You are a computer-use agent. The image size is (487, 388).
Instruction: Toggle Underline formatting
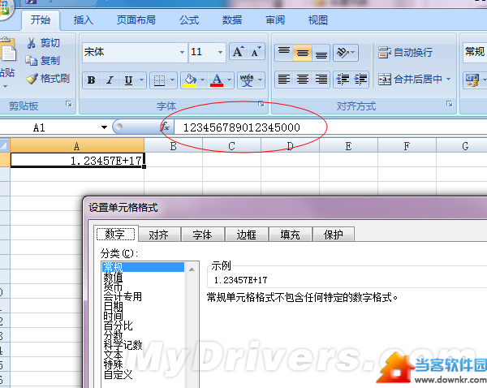[x=128, y=80]
